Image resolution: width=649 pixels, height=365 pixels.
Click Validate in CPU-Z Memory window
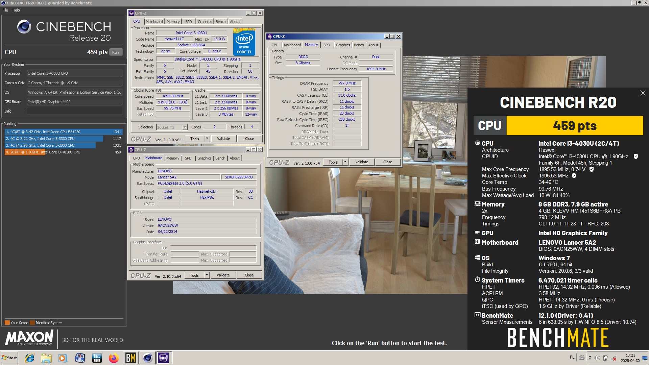point(362,162)
